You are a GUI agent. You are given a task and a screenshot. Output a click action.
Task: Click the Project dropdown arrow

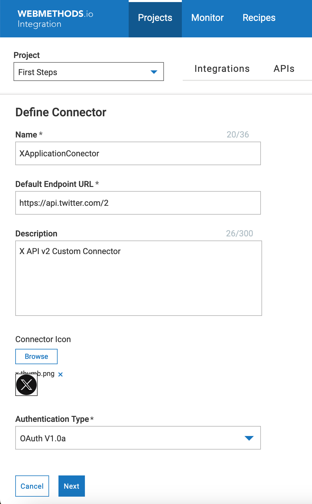point(154,72)
